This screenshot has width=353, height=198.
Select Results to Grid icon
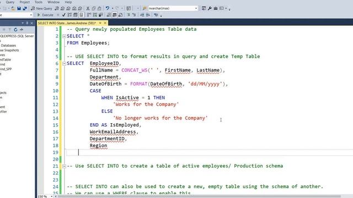pyautogui.click(x=115, y=15)
